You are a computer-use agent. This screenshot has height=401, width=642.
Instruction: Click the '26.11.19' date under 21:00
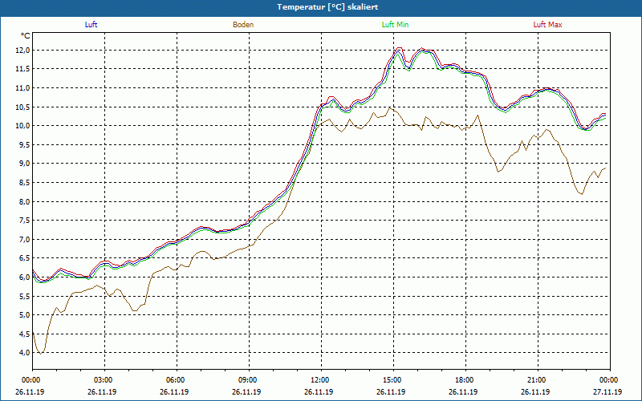pyautogui.click(x=535, y=392)
